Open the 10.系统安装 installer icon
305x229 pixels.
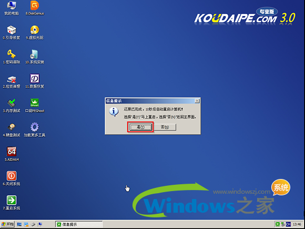tap(35, 57)
